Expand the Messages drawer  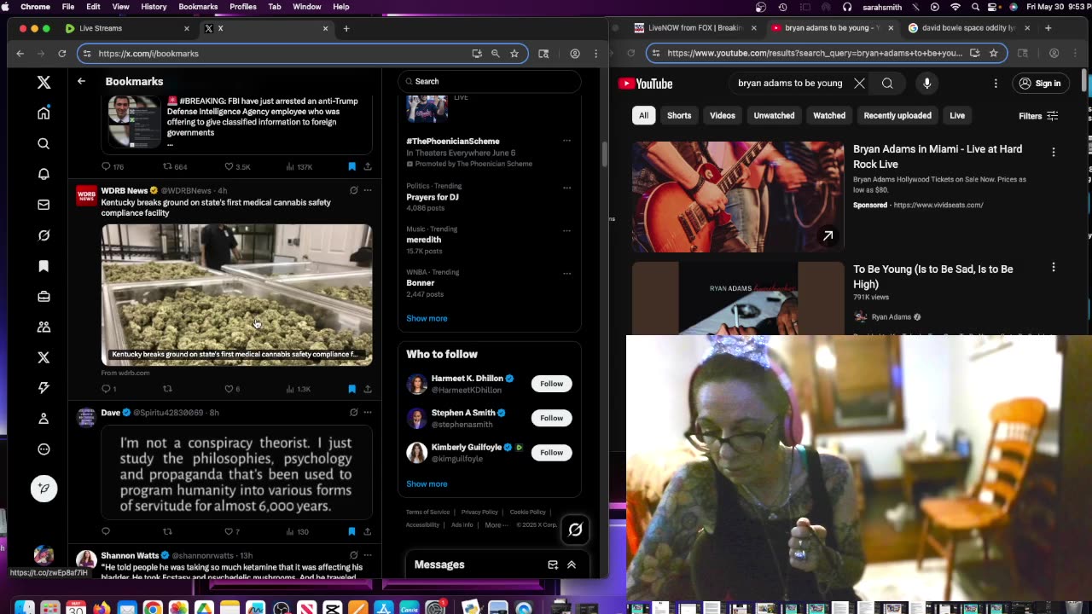coord(572,565)
